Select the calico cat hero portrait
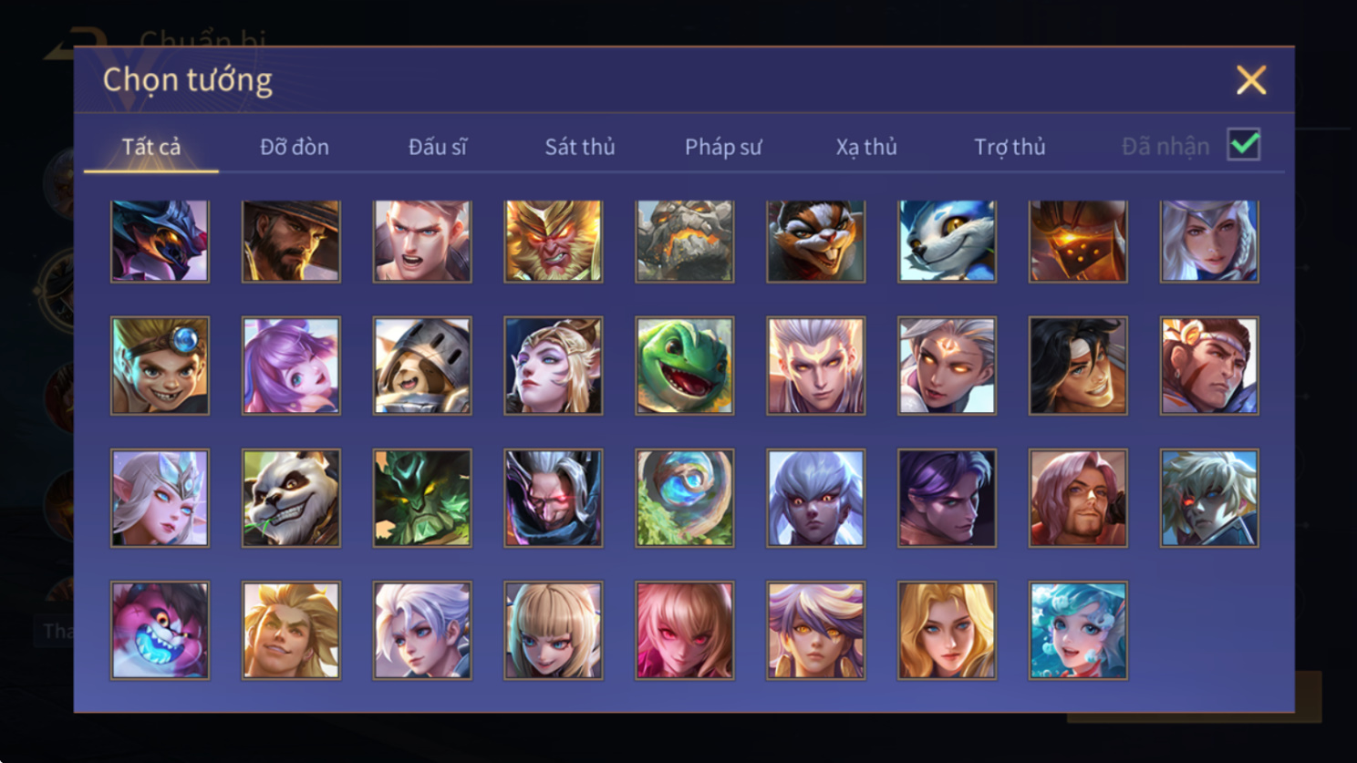This screenshot has width=1357, height=763. (x=815, y=241)
